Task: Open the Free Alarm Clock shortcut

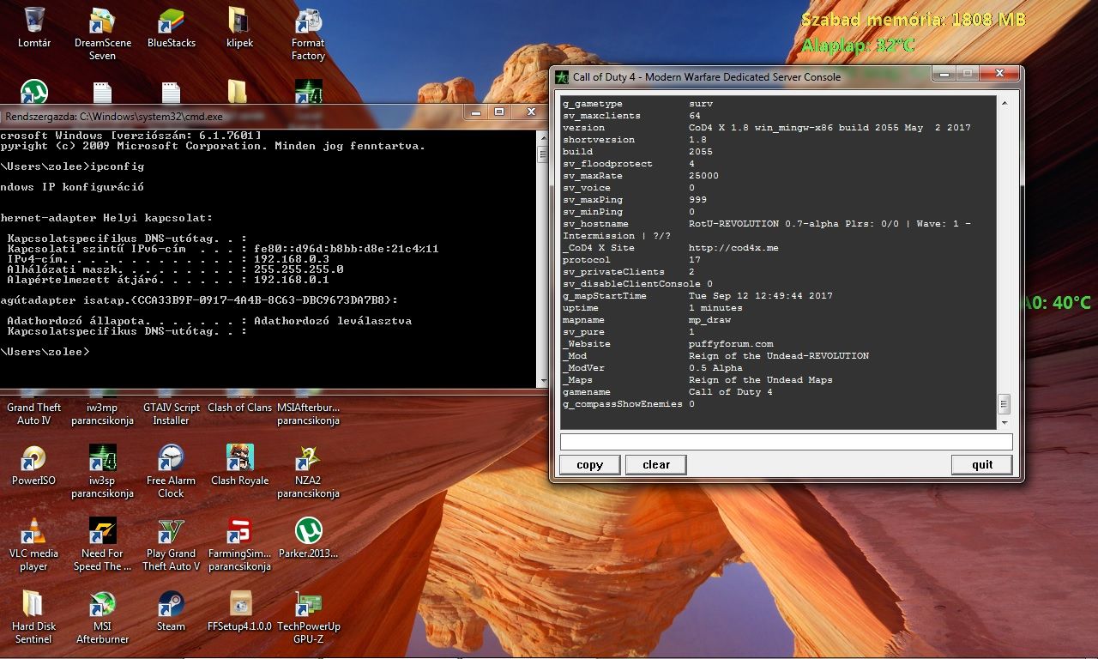Action: pyautogui.click(x=171, y=471)
